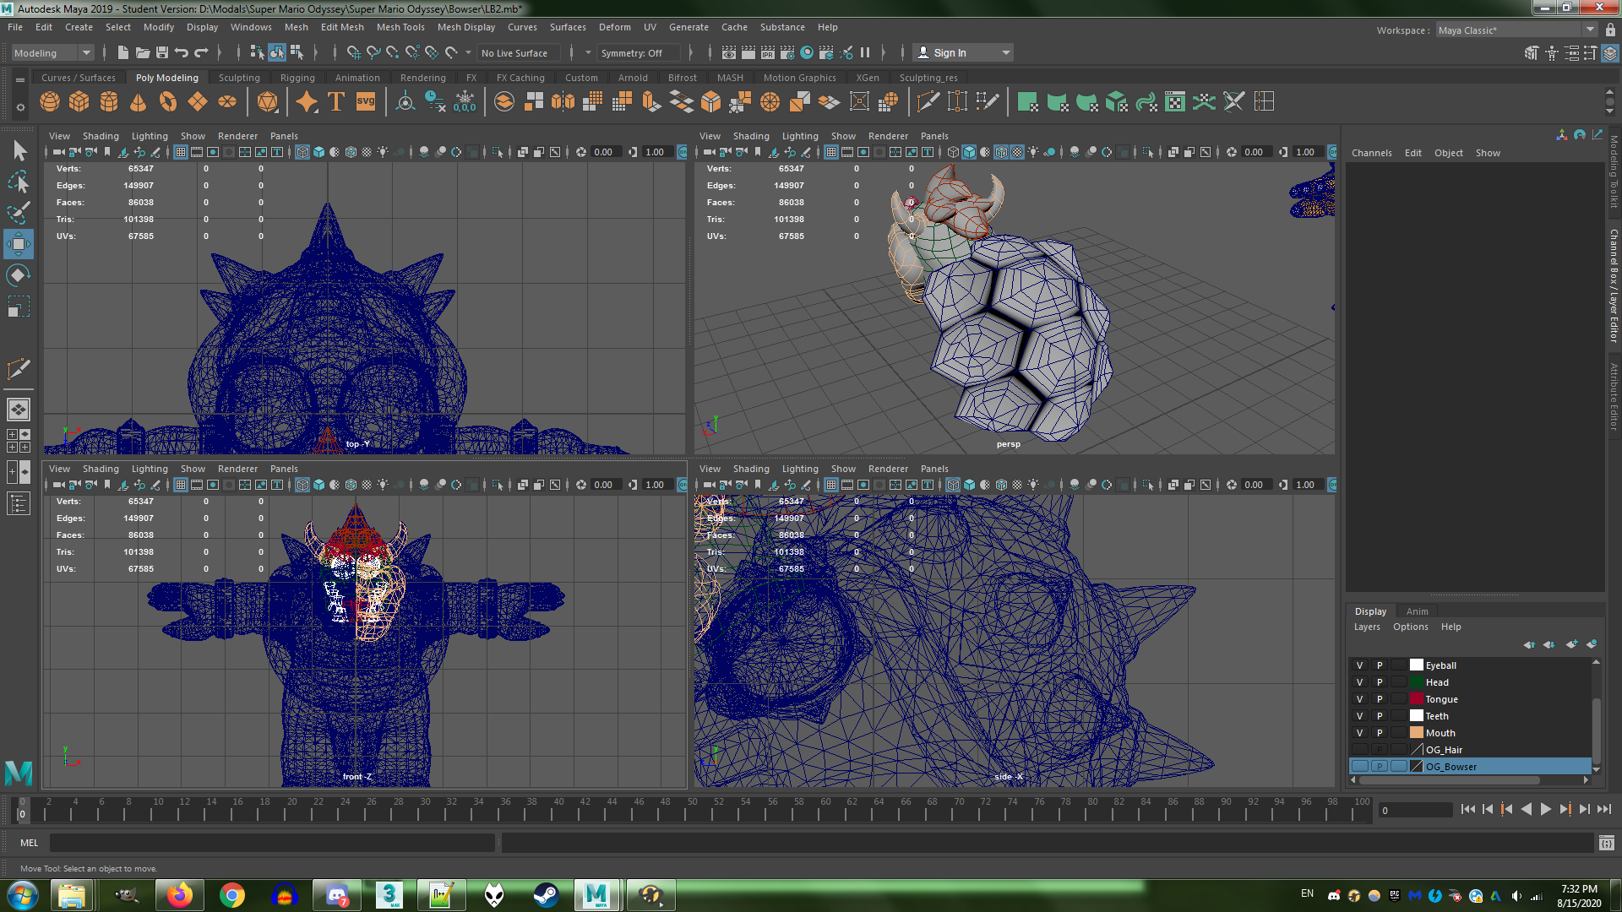1622x912 pixels.
Task: Enable visibility on OG_Bowser layer
Action: click(1359, 767)
